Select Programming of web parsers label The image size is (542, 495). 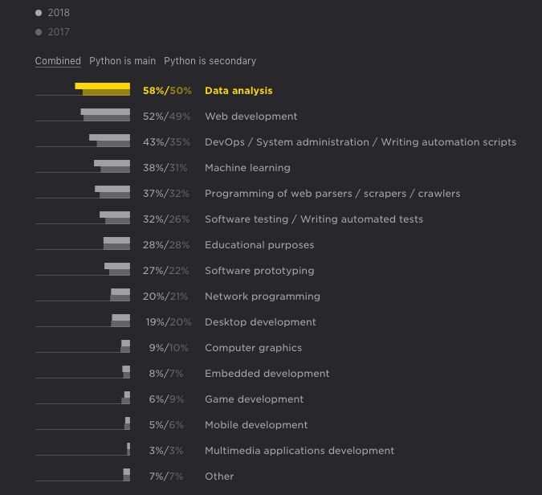click(332, 194)
